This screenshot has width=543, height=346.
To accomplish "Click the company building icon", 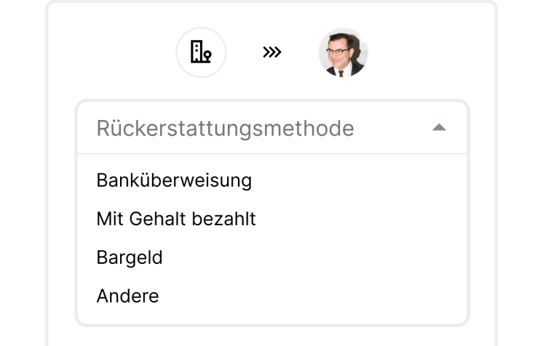I will click(x=201, y=53).
